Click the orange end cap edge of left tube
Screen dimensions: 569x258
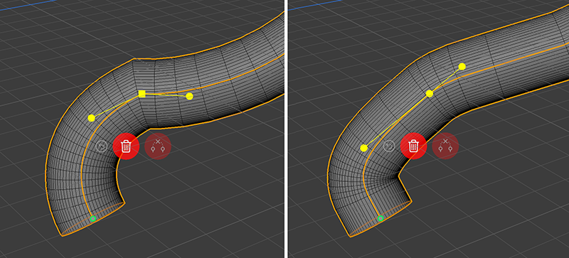pyautogui.click(x=92, y=220)
